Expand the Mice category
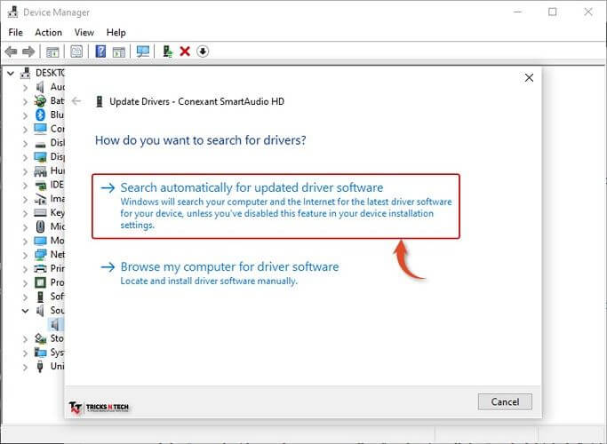This screenshot has width=607, height=444. click(25, 227)
